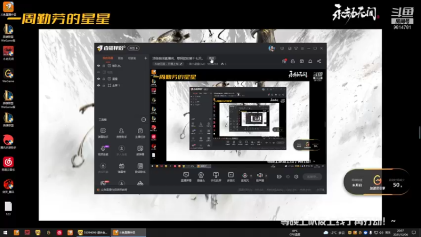Show the hidden dimmed second source row
The width and height of the screenshot is (421, 237).
click(98, 72)
